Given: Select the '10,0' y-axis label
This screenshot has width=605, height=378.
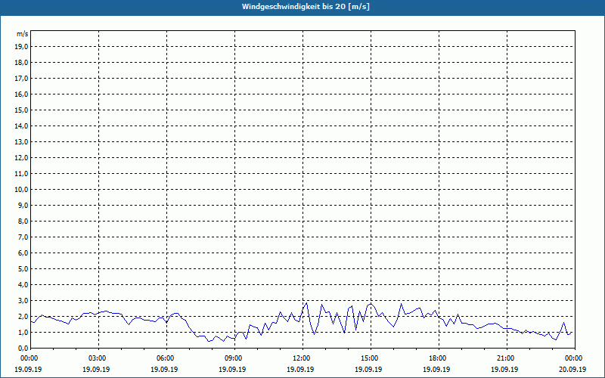Looking at the screenshot, I should point(21,190).
